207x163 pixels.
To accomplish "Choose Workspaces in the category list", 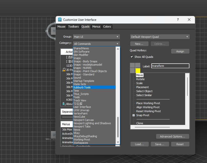I will tap(94, 143).
